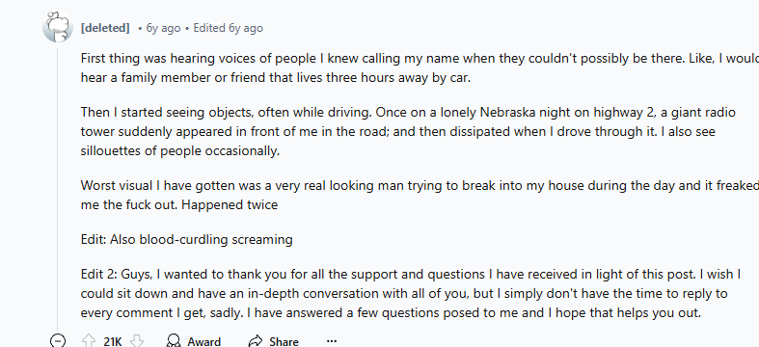Collapse the comment using the minus circle
This screenshot has height=347, width=759.
pos(58,340)
